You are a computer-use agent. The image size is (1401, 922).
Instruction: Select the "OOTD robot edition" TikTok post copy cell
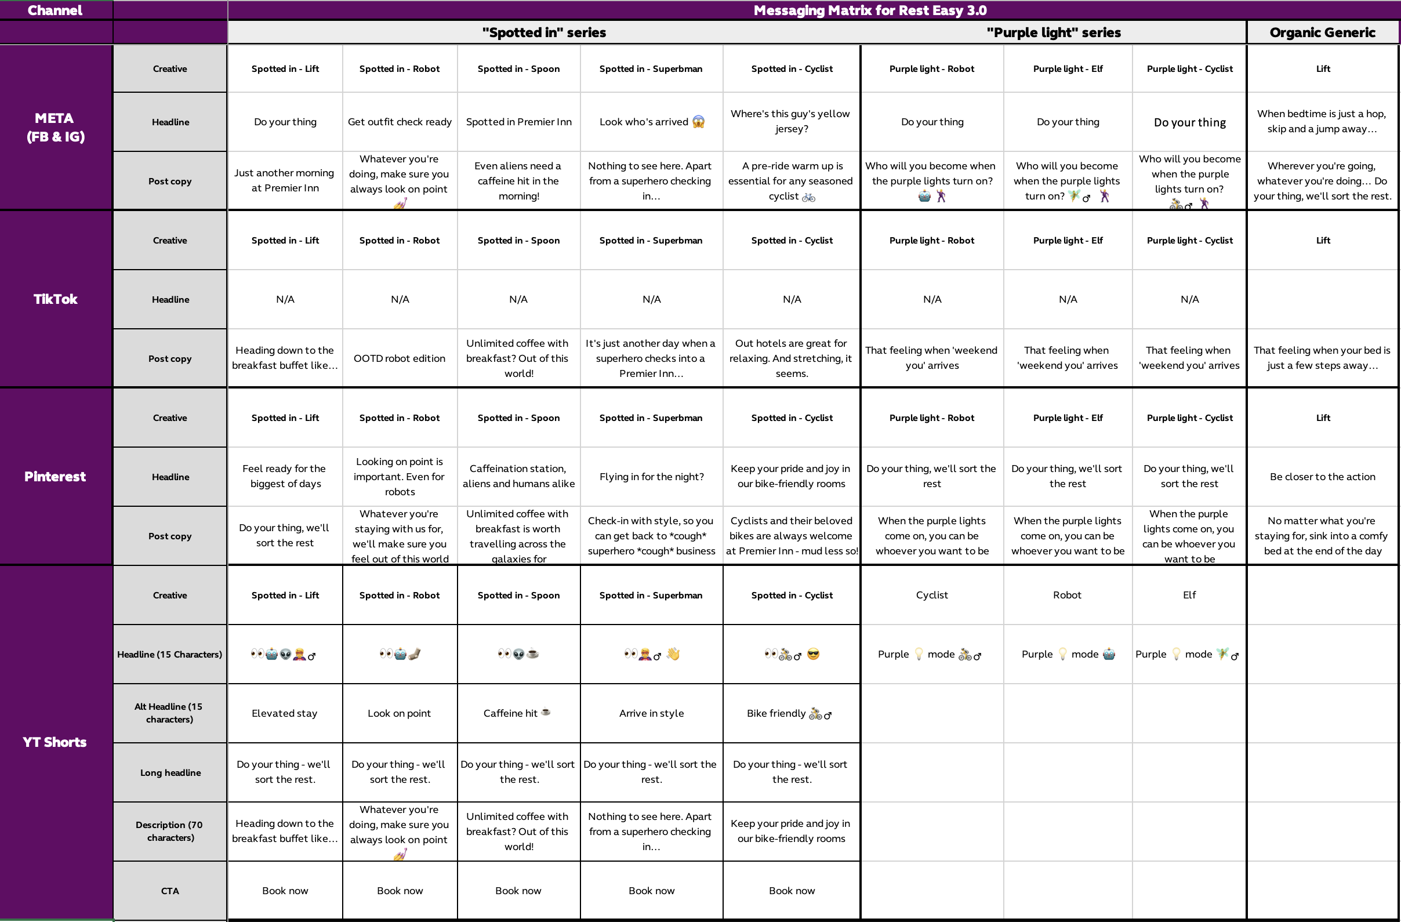click(x=399, y=358)
